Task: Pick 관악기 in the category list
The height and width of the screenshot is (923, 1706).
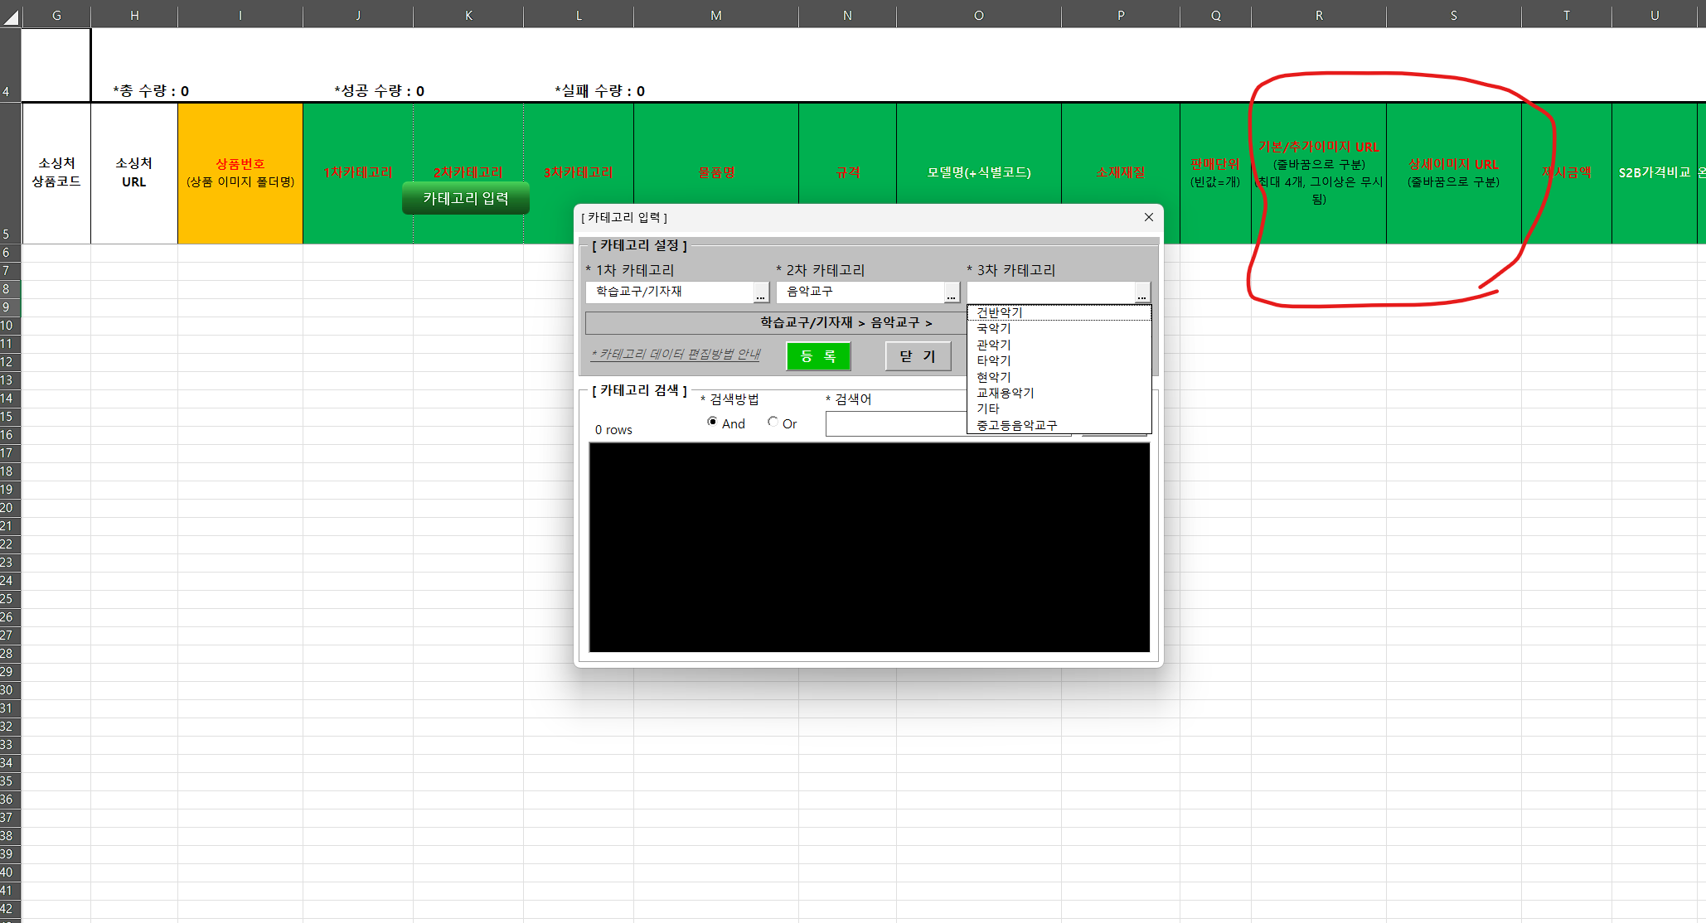Action: click(993, 345)
